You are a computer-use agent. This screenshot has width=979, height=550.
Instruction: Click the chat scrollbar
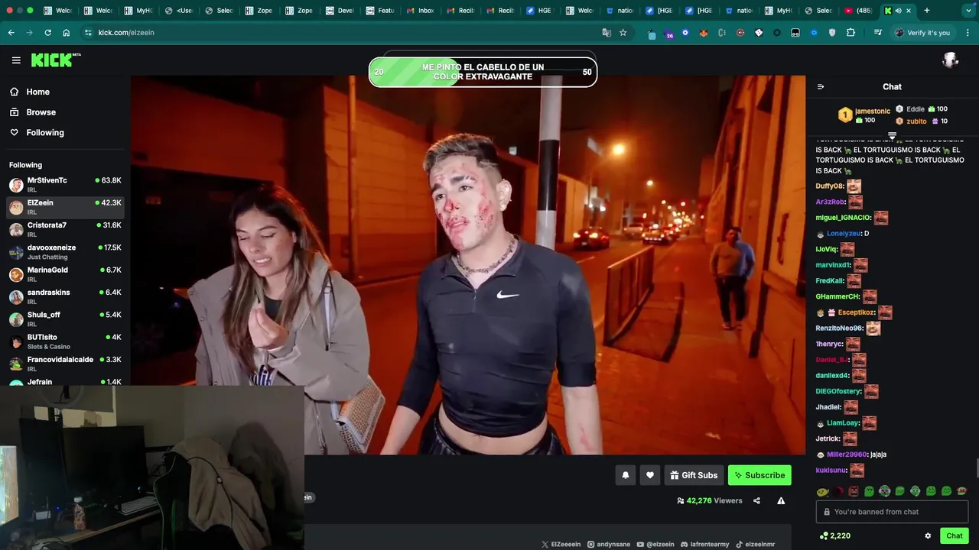click(977, 468)
